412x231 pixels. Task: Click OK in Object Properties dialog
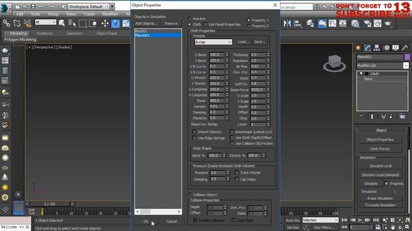[x=146, y=221]
